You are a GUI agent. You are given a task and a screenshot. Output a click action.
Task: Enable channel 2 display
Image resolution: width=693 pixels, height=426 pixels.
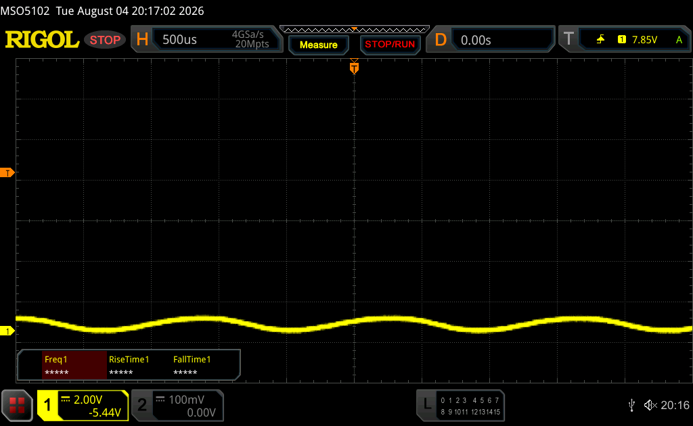pyautogui.click(x=142, y=405)
